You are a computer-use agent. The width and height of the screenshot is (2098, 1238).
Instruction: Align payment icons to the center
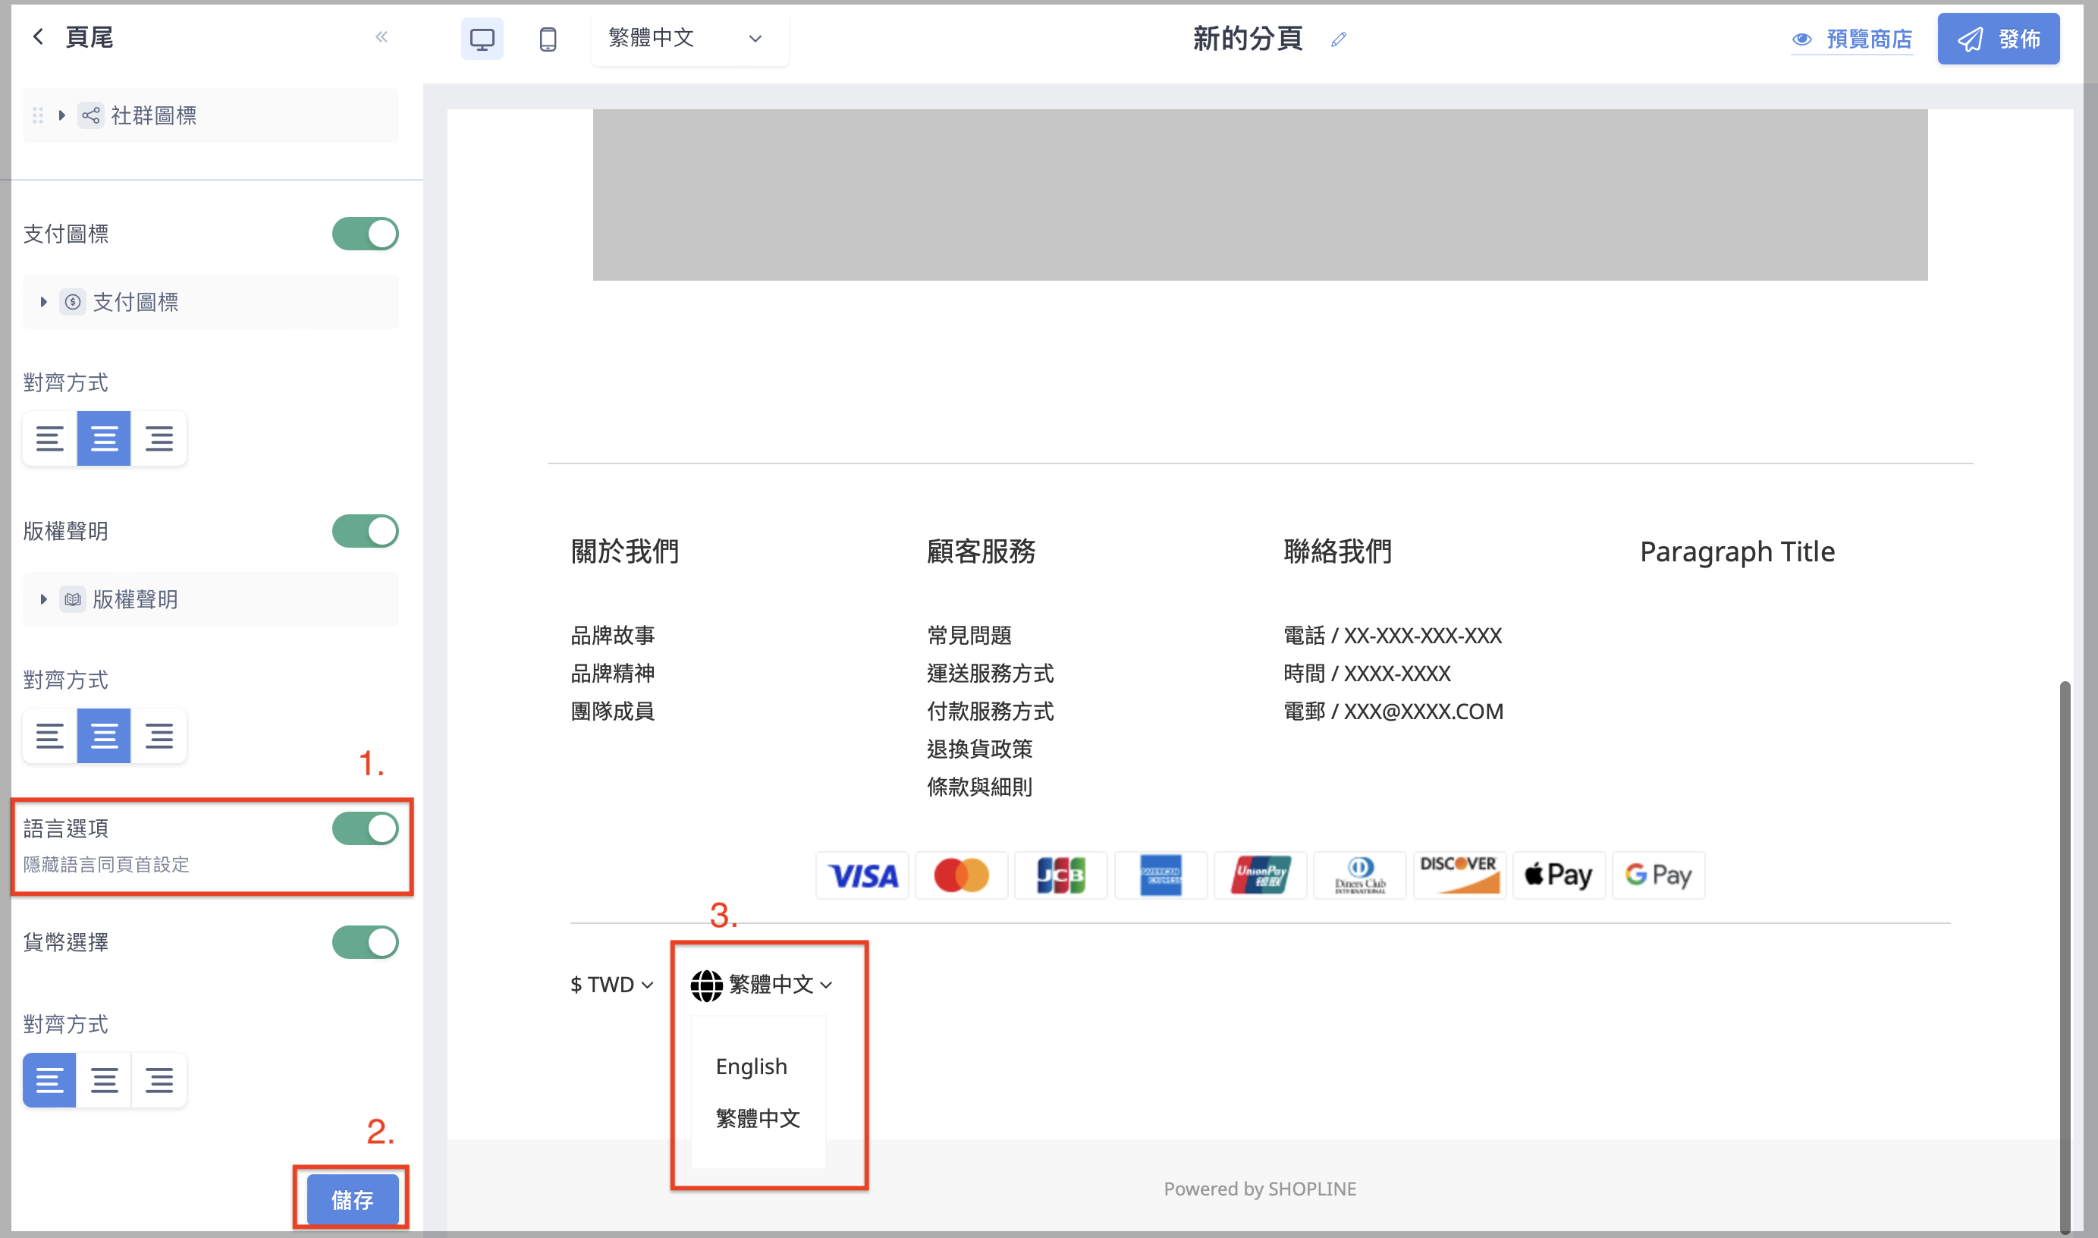104,438
